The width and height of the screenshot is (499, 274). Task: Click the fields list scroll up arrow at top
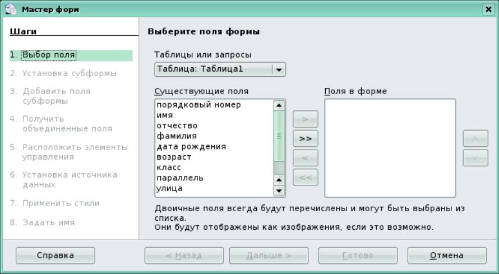279,105
